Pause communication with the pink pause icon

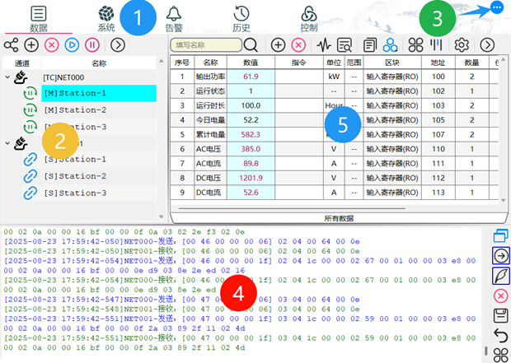(x=92, y=45)
